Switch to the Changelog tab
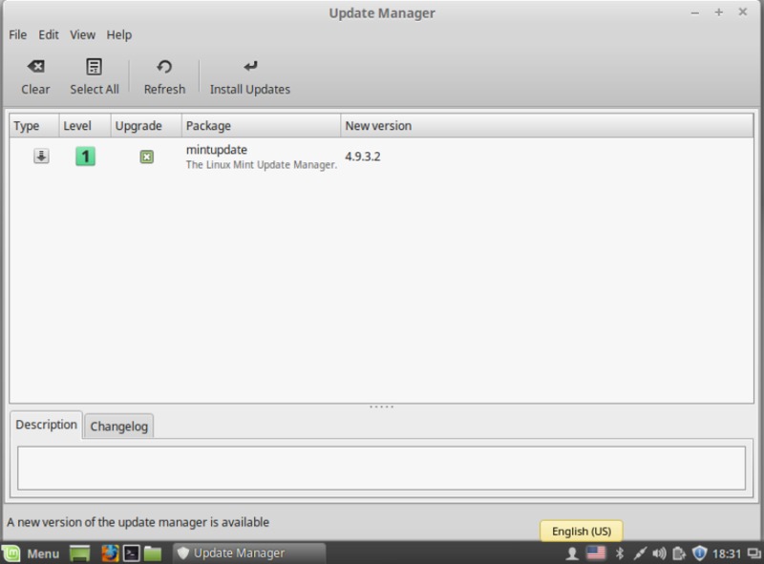 118,427
